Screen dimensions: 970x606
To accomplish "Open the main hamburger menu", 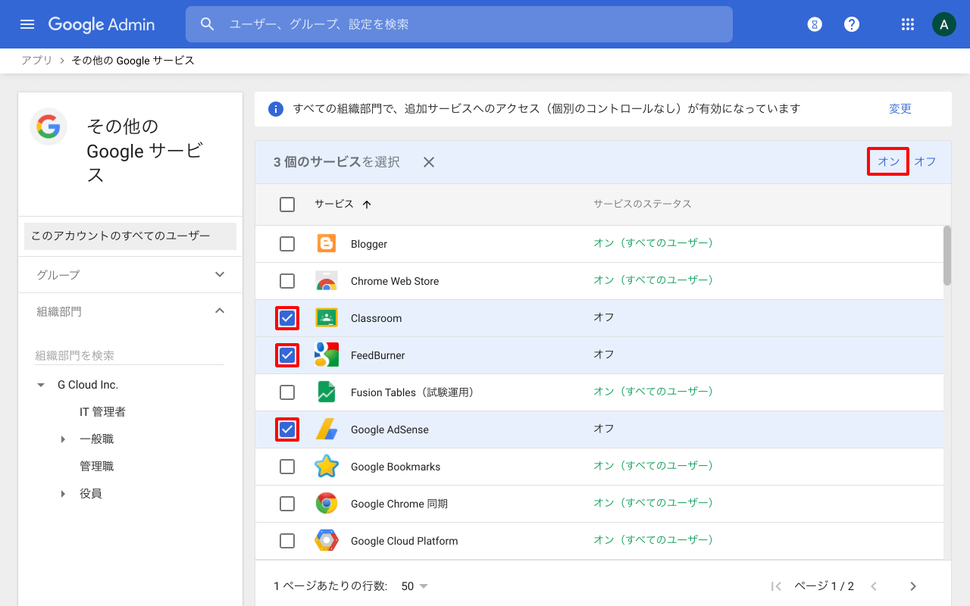I will tap(27, 24).
